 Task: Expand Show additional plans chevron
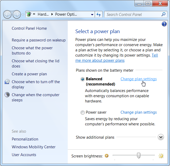click(x=161, y=137)
